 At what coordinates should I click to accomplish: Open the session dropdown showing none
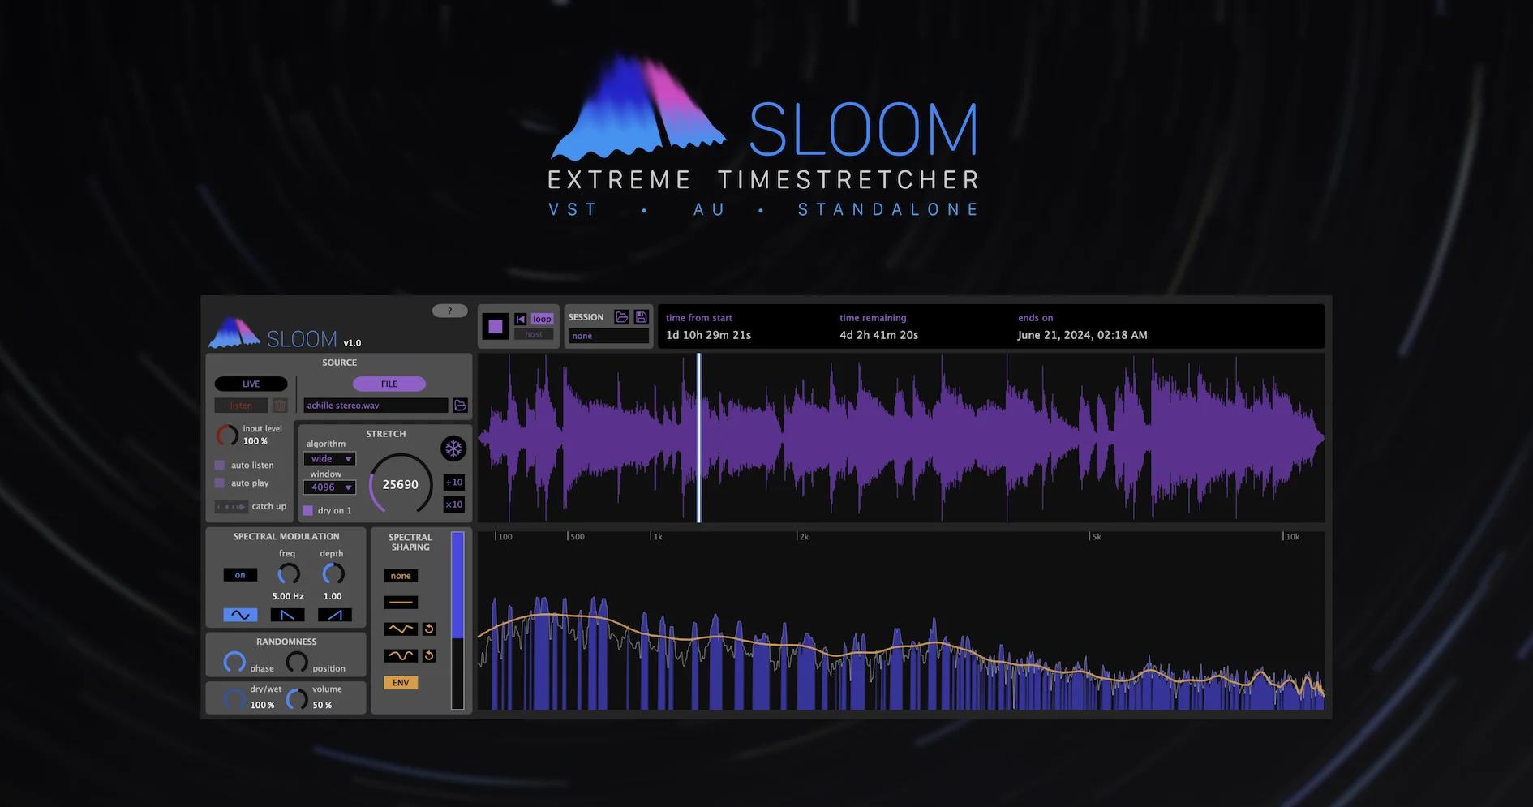[608, 335]
